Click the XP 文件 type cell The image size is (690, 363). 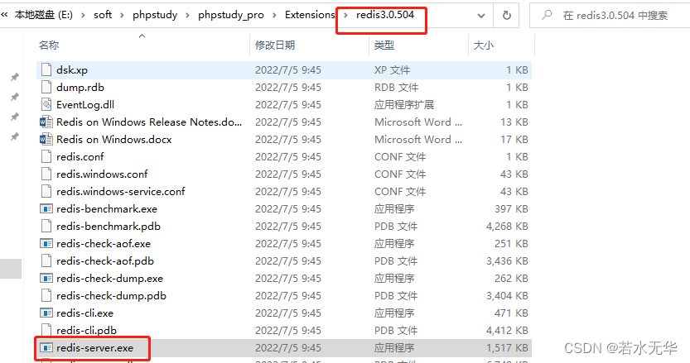point(392,70)
